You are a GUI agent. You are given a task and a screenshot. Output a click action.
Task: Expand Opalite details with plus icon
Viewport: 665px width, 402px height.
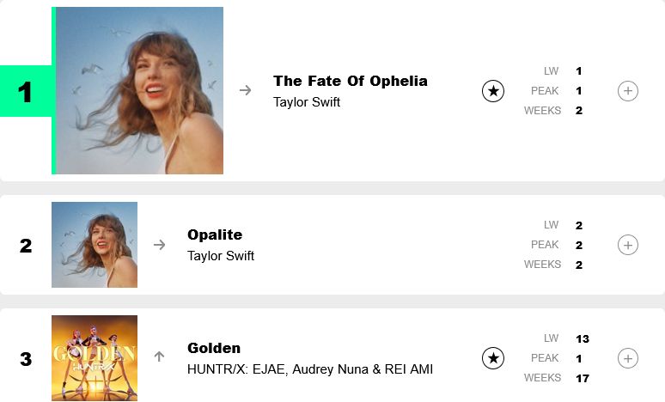(628, 245)
